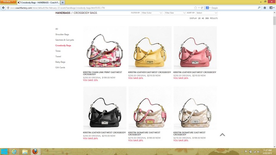Image resolution: width=276 pixels, height=155 pixels.
Task: Open the Baby Bags category
Action: pyautogui.click(x=61, y=62)
